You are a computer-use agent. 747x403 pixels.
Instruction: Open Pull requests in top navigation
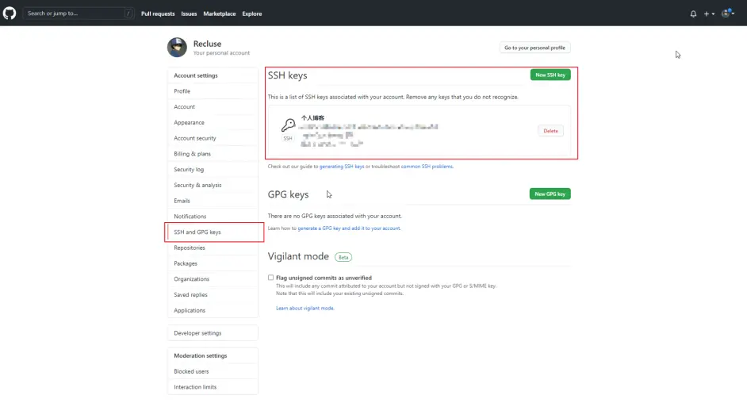158,13
